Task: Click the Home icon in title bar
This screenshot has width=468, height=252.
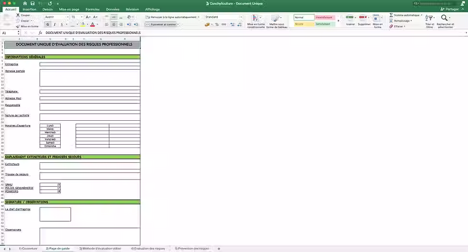Action: pos(25,3)
